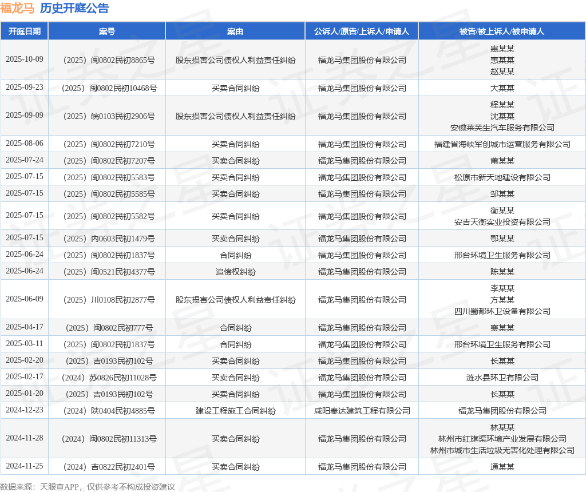Click defendant 程某某

pos(502,105)
